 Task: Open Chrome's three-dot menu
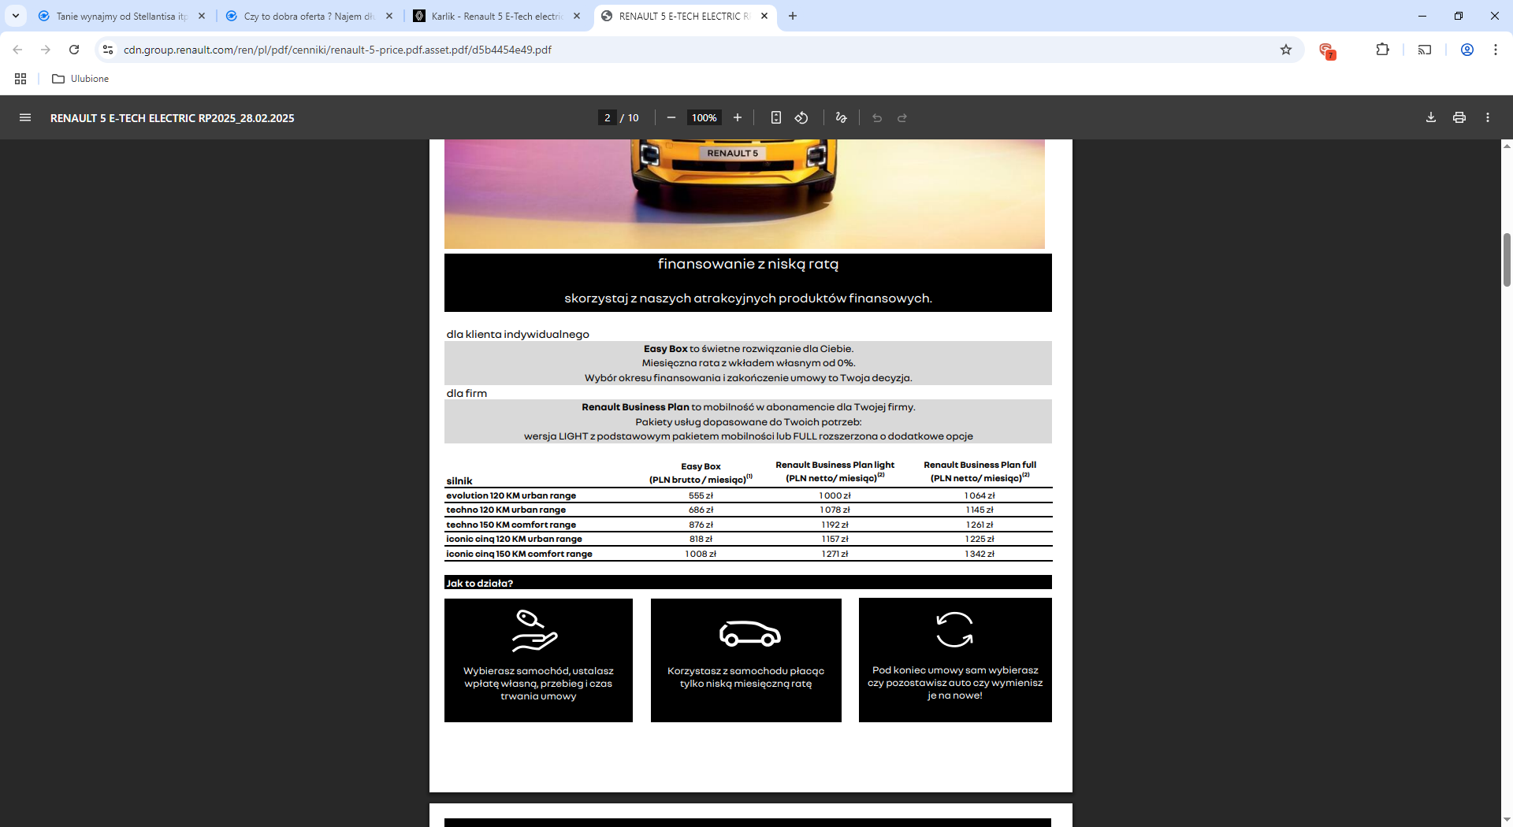(1496, 50)
